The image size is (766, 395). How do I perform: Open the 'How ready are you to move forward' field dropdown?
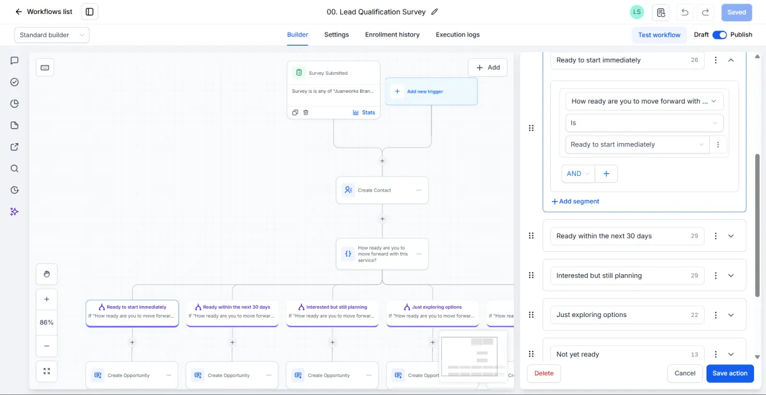[644, 101]
